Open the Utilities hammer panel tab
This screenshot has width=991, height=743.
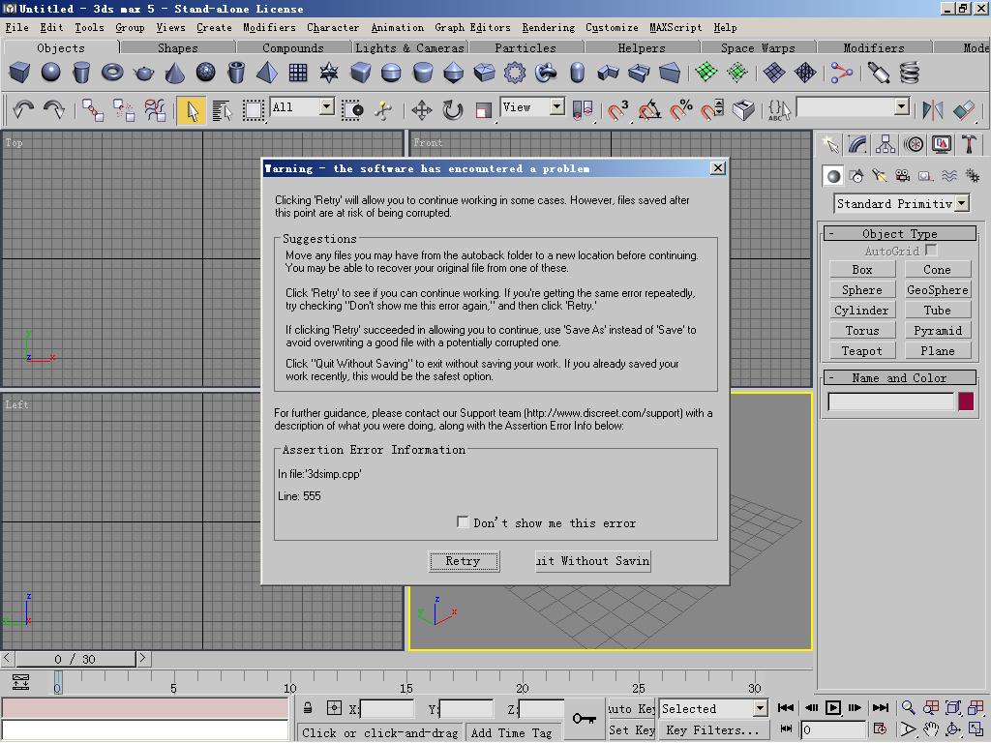(x=969, y=145)
